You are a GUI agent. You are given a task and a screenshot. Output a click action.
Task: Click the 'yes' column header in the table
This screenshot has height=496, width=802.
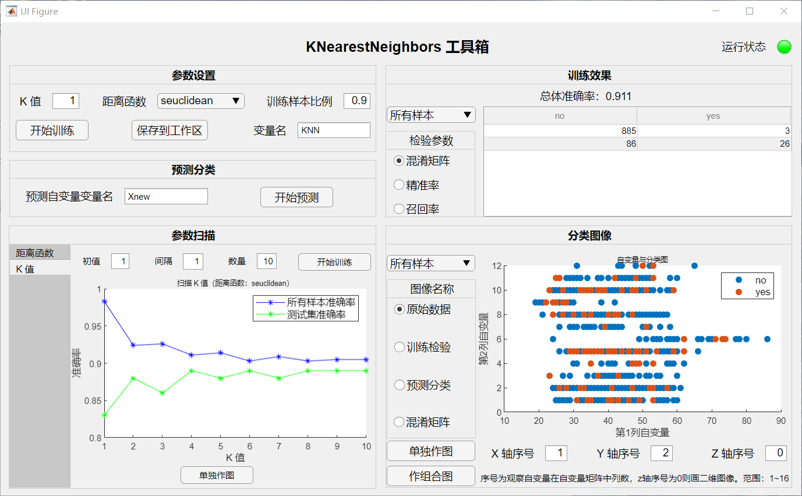tap(713, 116)
